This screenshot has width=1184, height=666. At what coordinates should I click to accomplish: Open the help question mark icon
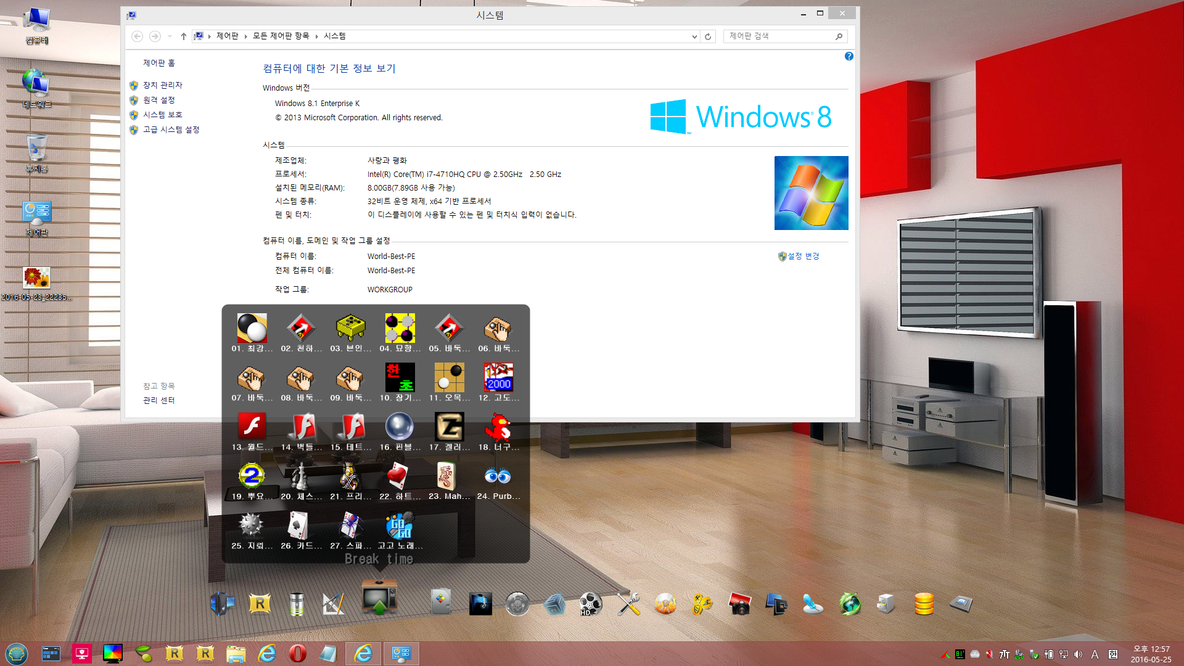pyautogui.click(x=849, y=56)
